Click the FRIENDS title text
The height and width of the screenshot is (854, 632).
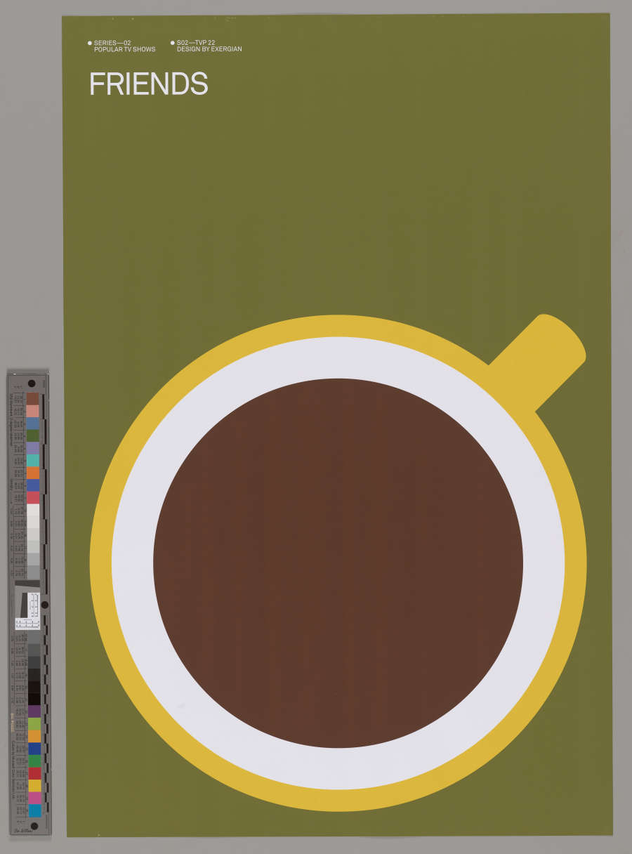pyautogui.click(x=148, y=84)
